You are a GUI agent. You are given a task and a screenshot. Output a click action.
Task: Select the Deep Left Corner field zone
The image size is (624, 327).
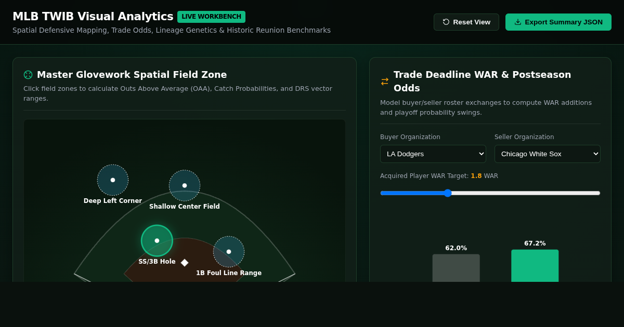tap(113, 180)
